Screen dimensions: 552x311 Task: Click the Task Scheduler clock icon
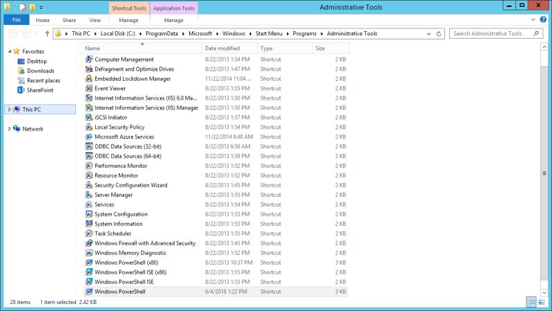click(89, 234)
